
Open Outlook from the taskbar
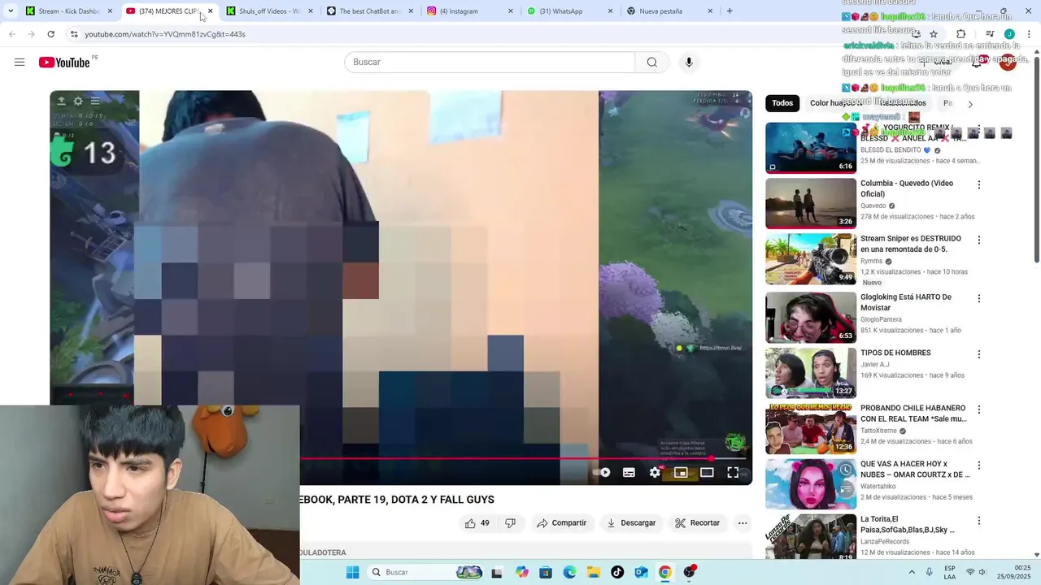pyautogui.click(x=641, y=572)
